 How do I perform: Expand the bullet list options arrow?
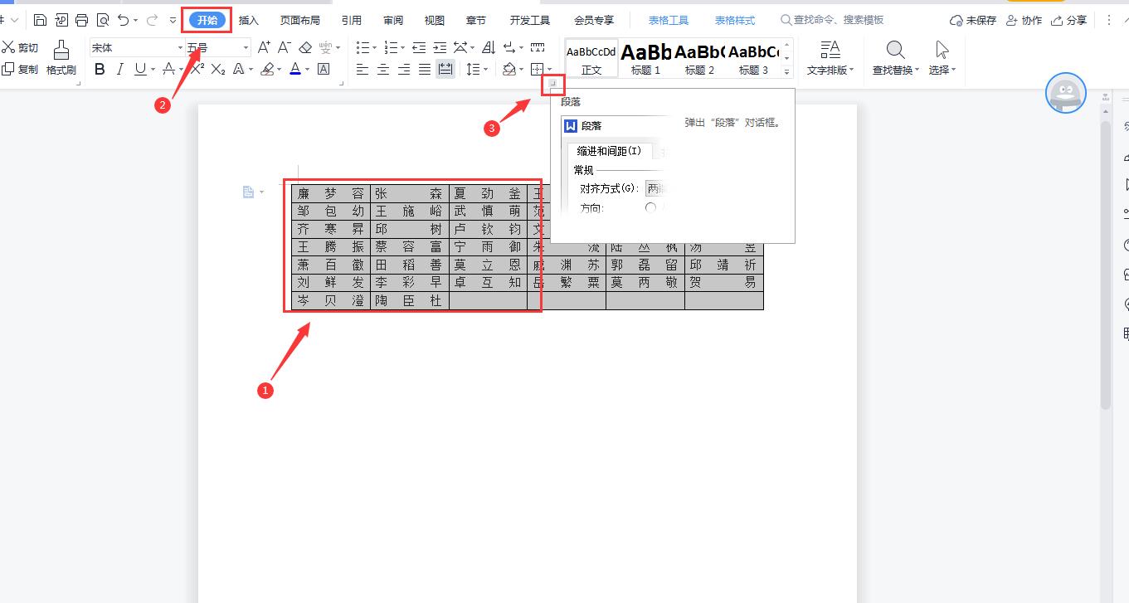point(375,48)
